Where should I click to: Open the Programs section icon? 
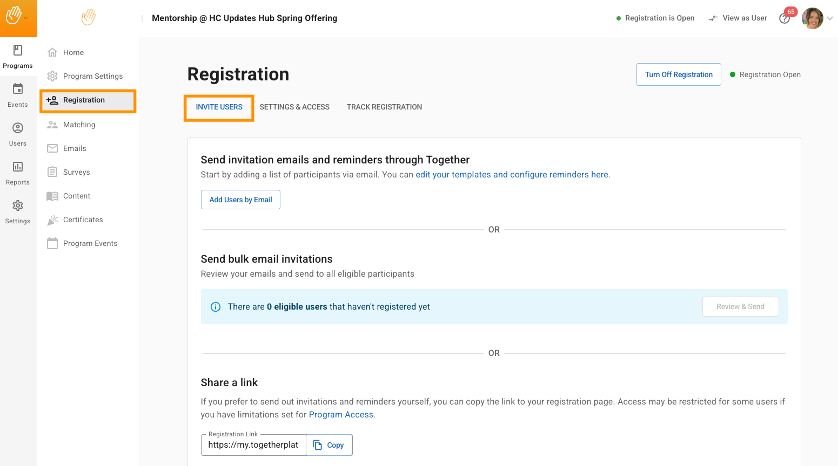[18, 51]
